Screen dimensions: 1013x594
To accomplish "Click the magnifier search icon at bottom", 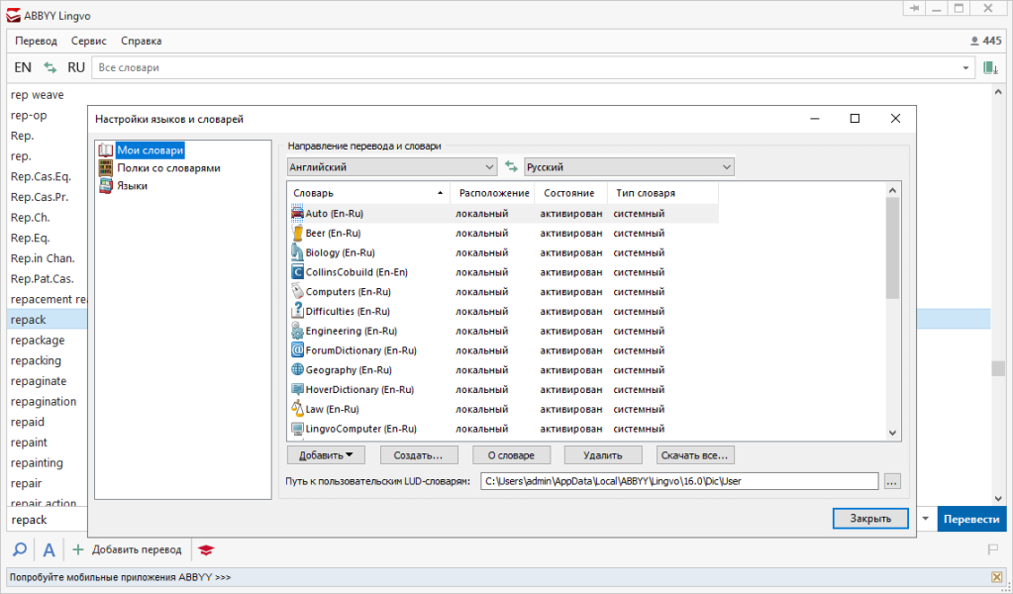I will pos(20,550).
